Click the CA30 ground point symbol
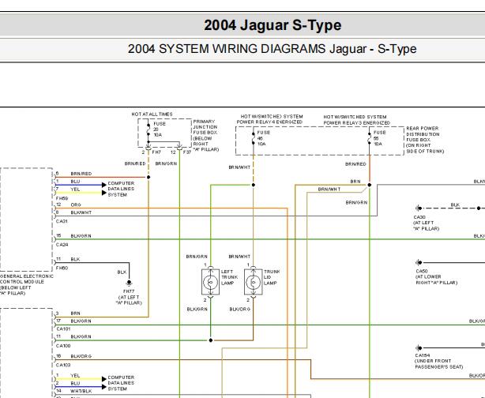 (419, 208)
